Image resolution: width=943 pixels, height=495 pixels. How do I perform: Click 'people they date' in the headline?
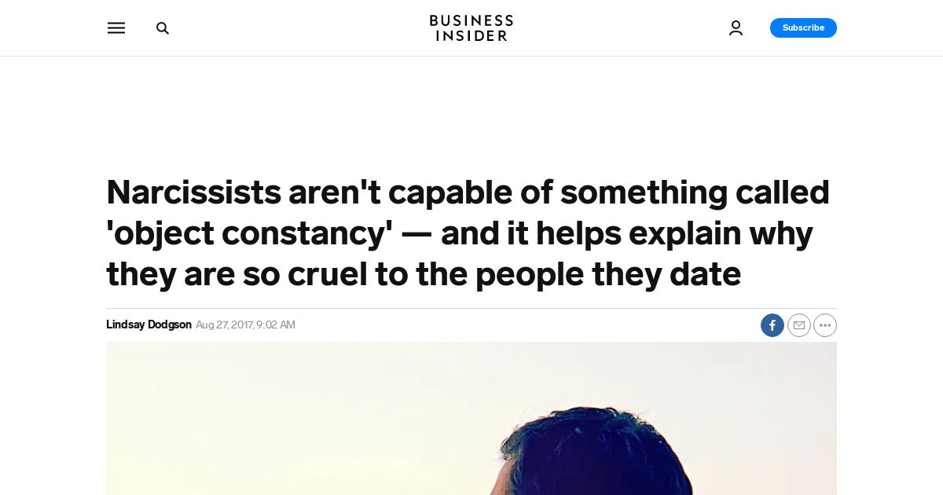pos(608,274)
